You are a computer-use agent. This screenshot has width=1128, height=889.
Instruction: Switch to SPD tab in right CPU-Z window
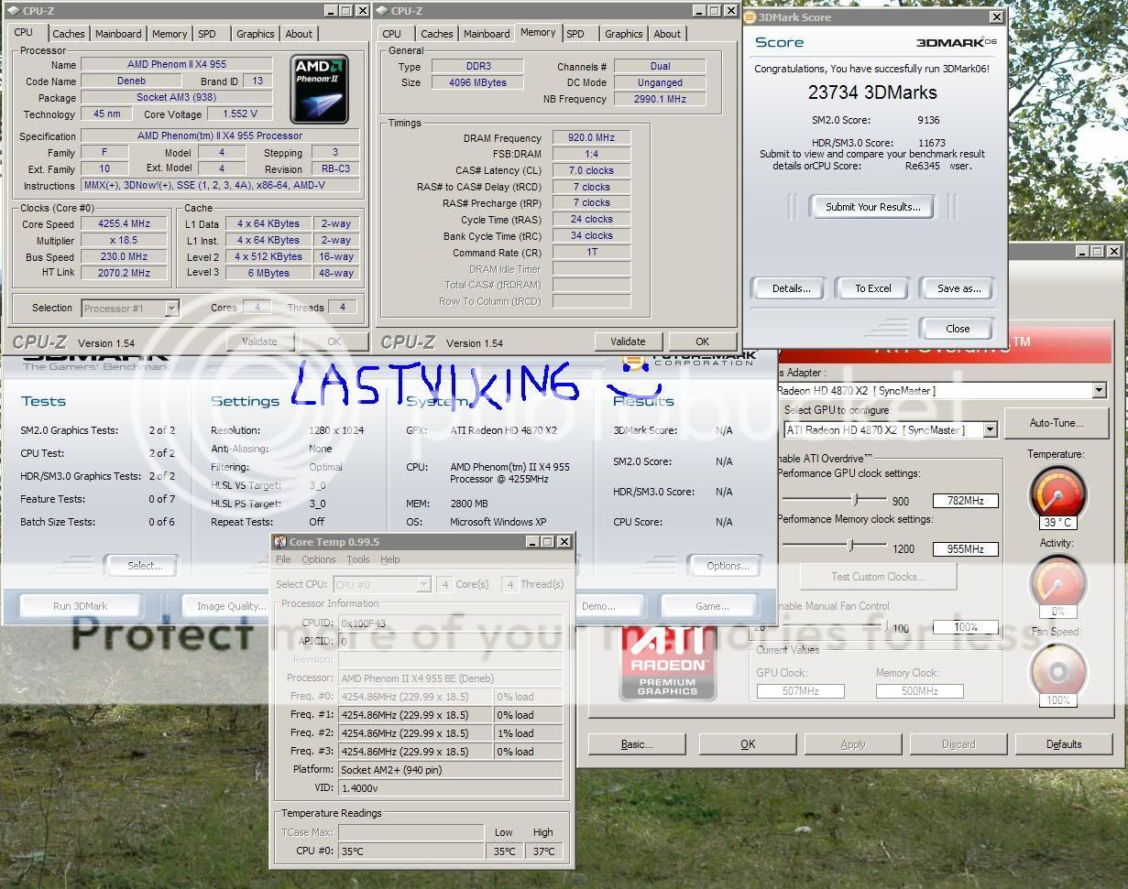(x=575, y=34)
